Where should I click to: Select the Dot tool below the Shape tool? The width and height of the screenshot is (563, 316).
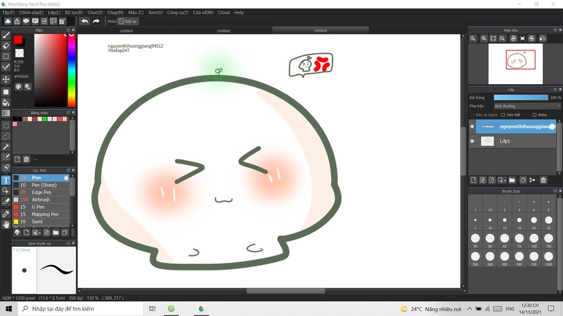5,67
